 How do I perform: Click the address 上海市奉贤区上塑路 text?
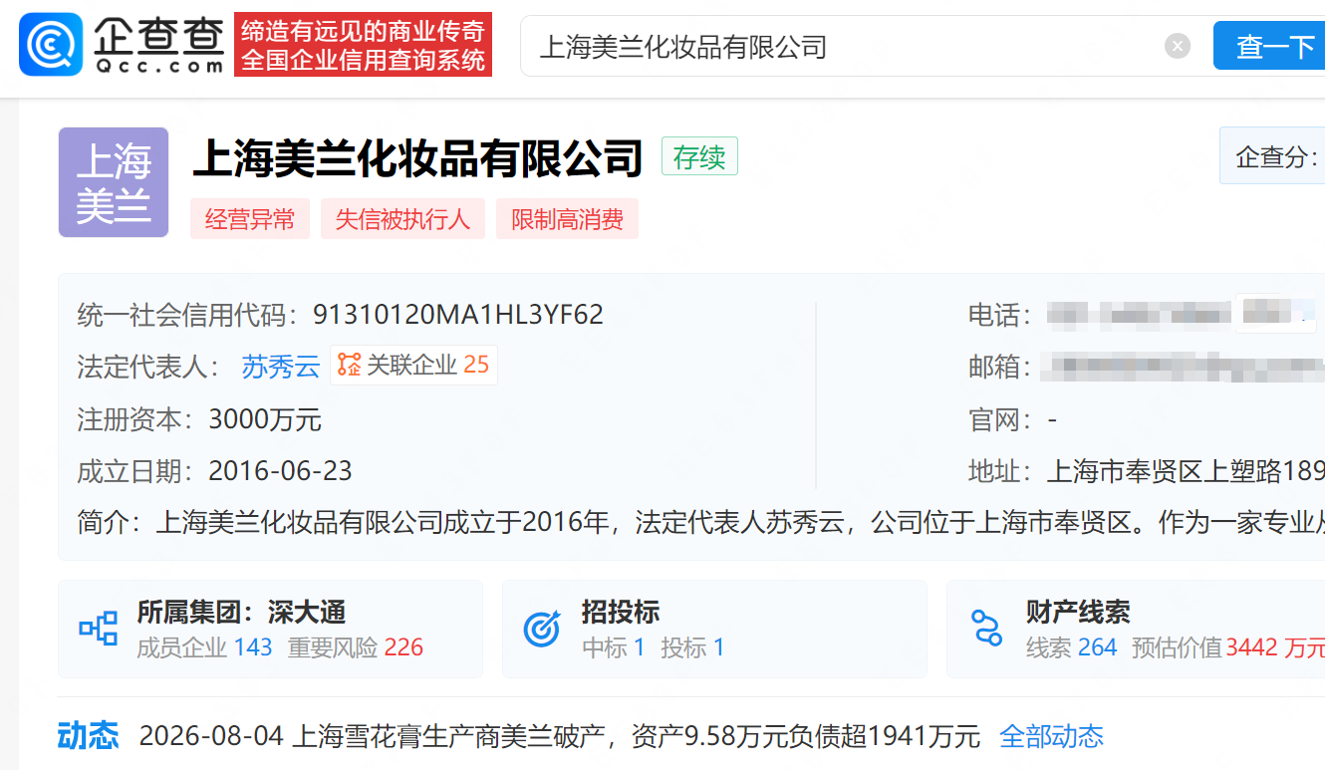point(1186,471)
